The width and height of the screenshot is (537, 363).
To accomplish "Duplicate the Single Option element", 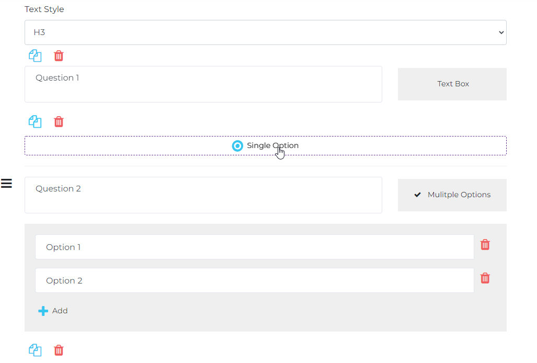I will 35,121.
